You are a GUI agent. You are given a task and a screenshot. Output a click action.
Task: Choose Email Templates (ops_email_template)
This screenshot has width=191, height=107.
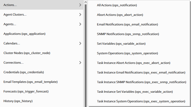click(30, 82)
